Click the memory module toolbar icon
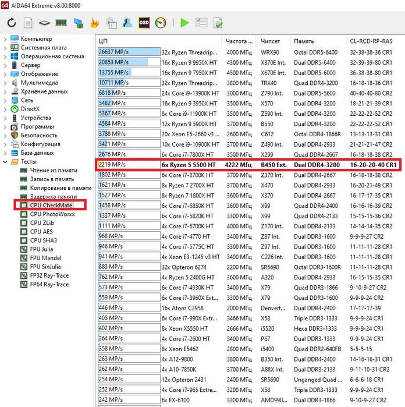 pos(61,23)
